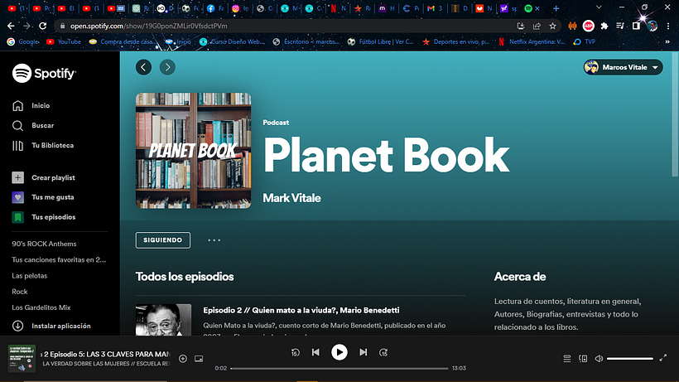Click the AdBlock Plus extension icon
Viewport: 679px width, 382px height.
[588, 26]
